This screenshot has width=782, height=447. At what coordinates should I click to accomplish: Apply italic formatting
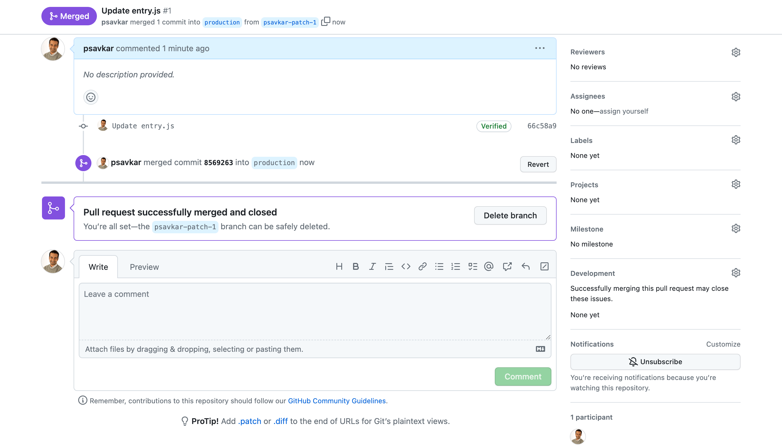[x=372, y=266]
